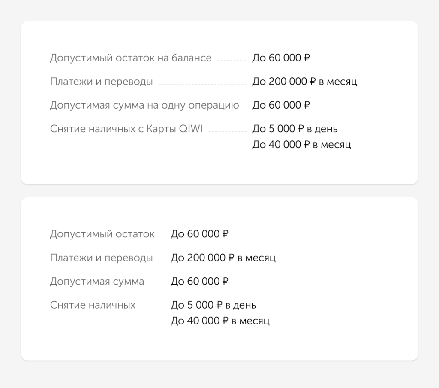
Task: Click the short 'Снятие наличных' label in bottom card
Action: 93,305
